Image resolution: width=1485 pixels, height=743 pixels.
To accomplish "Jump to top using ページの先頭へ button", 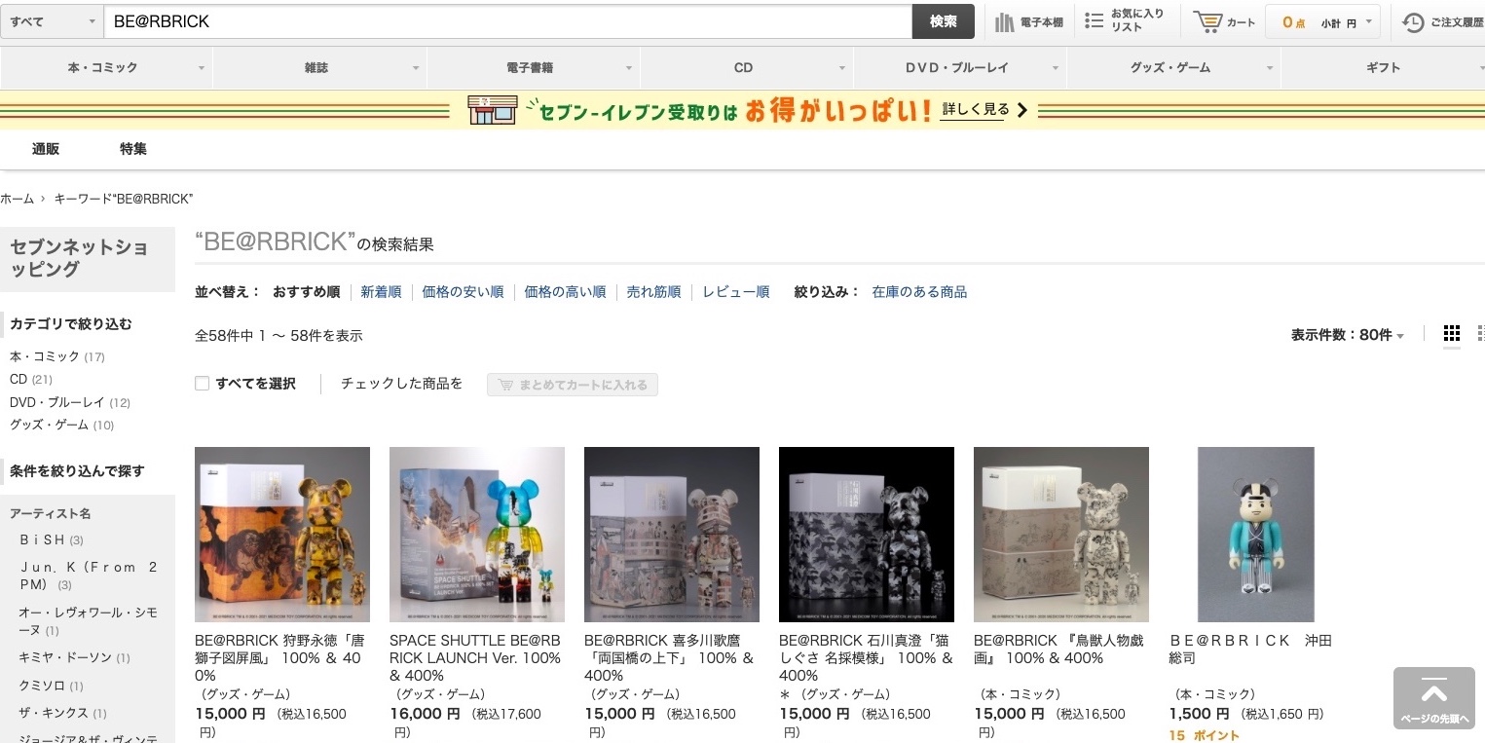I will coord(1433,698).
